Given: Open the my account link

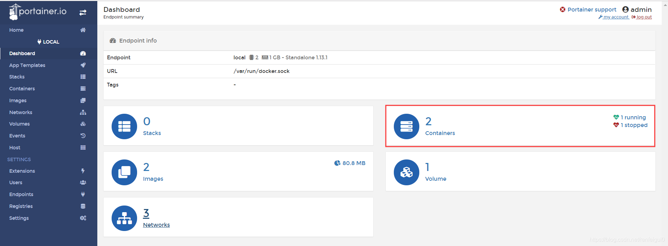Looking at the screenshot, I should coord(614,17).
